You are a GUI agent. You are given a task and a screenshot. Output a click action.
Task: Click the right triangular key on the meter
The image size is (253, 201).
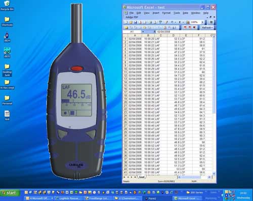(91, 134)
